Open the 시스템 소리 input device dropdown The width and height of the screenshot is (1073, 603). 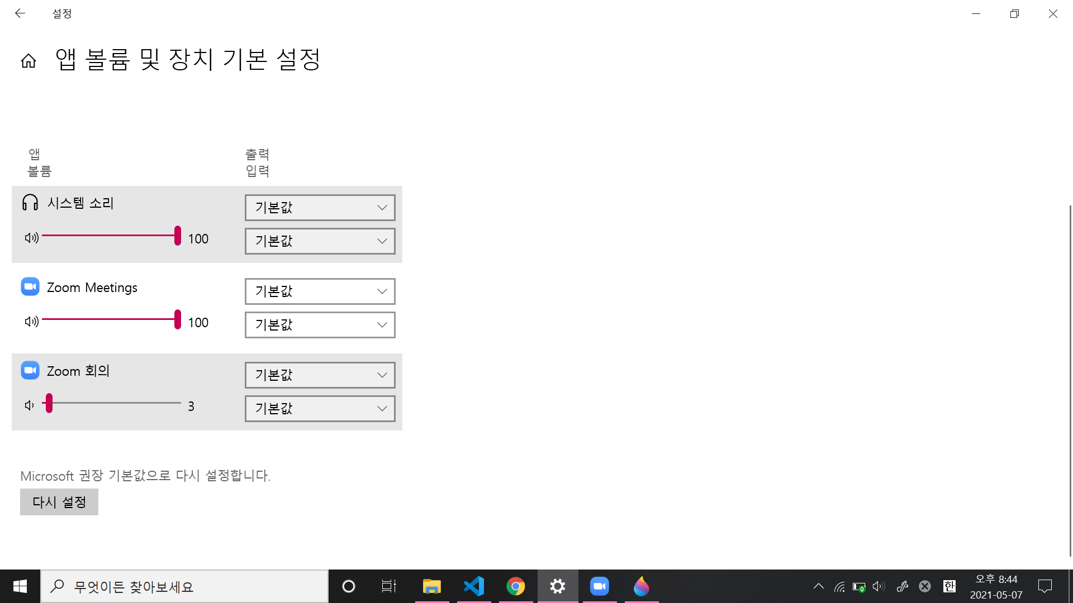click(320, 241)
